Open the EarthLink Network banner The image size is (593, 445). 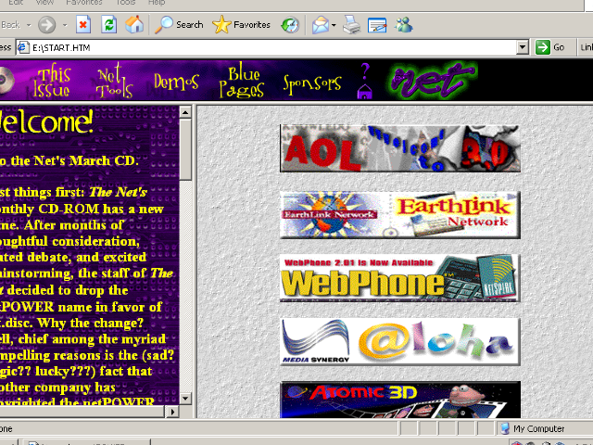tap(400, 215)
